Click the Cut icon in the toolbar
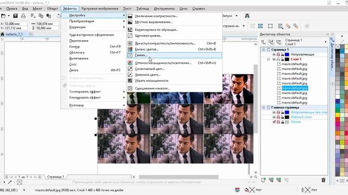Screen dimensions: 348x195 [33, 16]
